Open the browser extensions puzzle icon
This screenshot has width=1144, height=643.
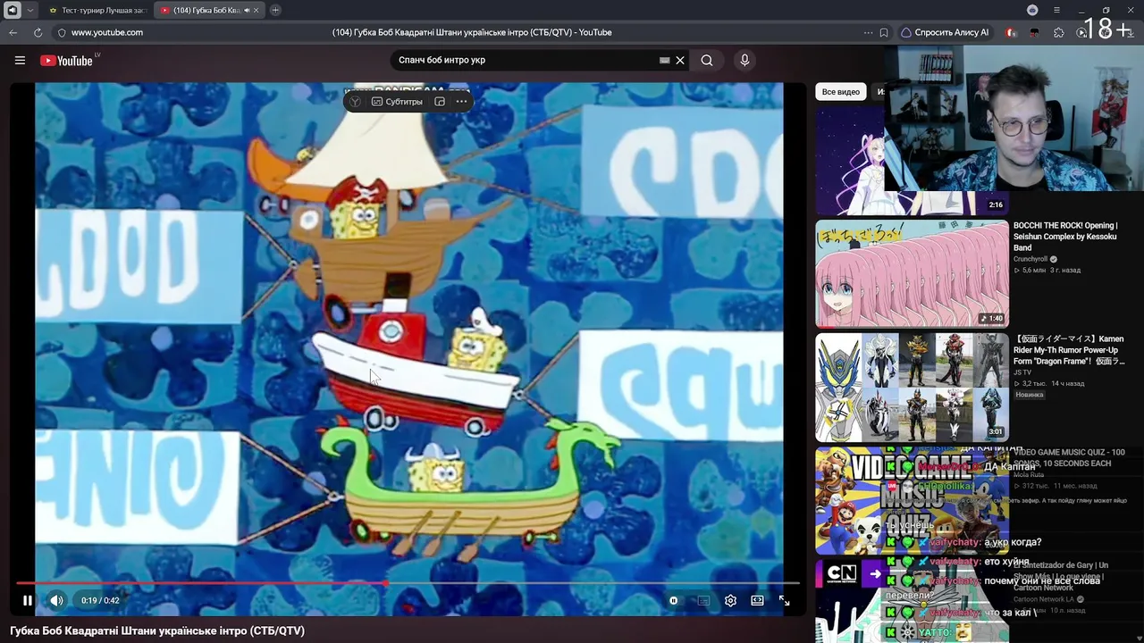click(x=1059, y=32)
